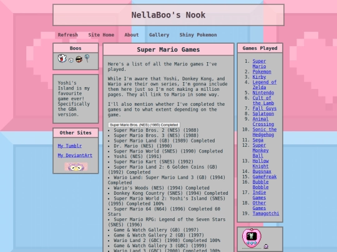Open the Animal Crossing link
337x252 pixels.
(x=263, y=121)
